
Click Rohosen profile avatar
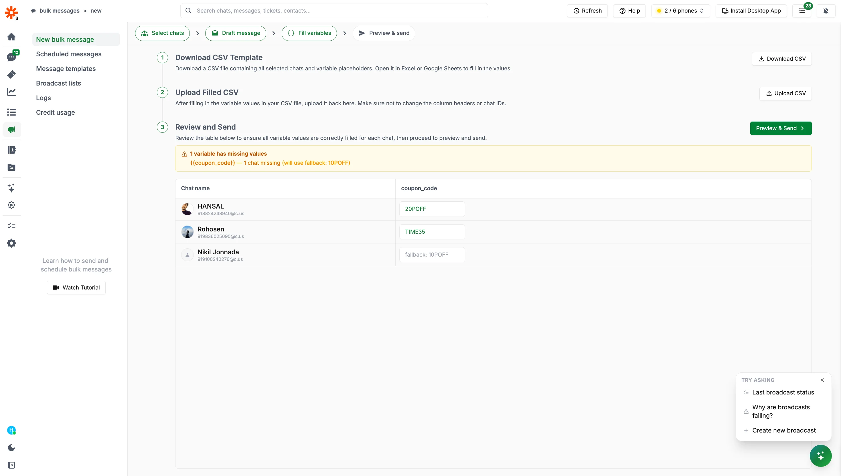[x=187, y=232]
